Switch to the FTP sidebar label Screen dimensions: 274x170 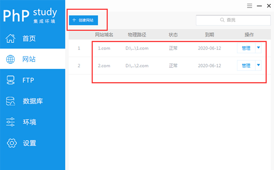click(28, 80)
